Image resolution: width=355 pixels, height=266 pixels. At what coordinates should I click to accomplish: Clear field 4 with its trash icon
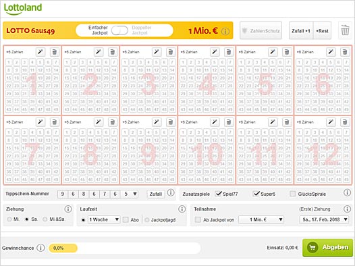point(229,52)
